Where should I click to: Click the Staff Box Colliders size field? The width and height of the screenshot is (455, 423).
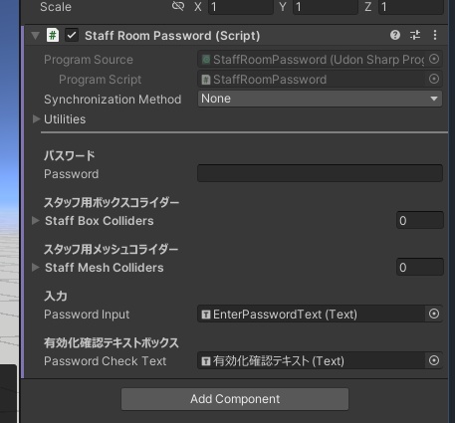420,220
